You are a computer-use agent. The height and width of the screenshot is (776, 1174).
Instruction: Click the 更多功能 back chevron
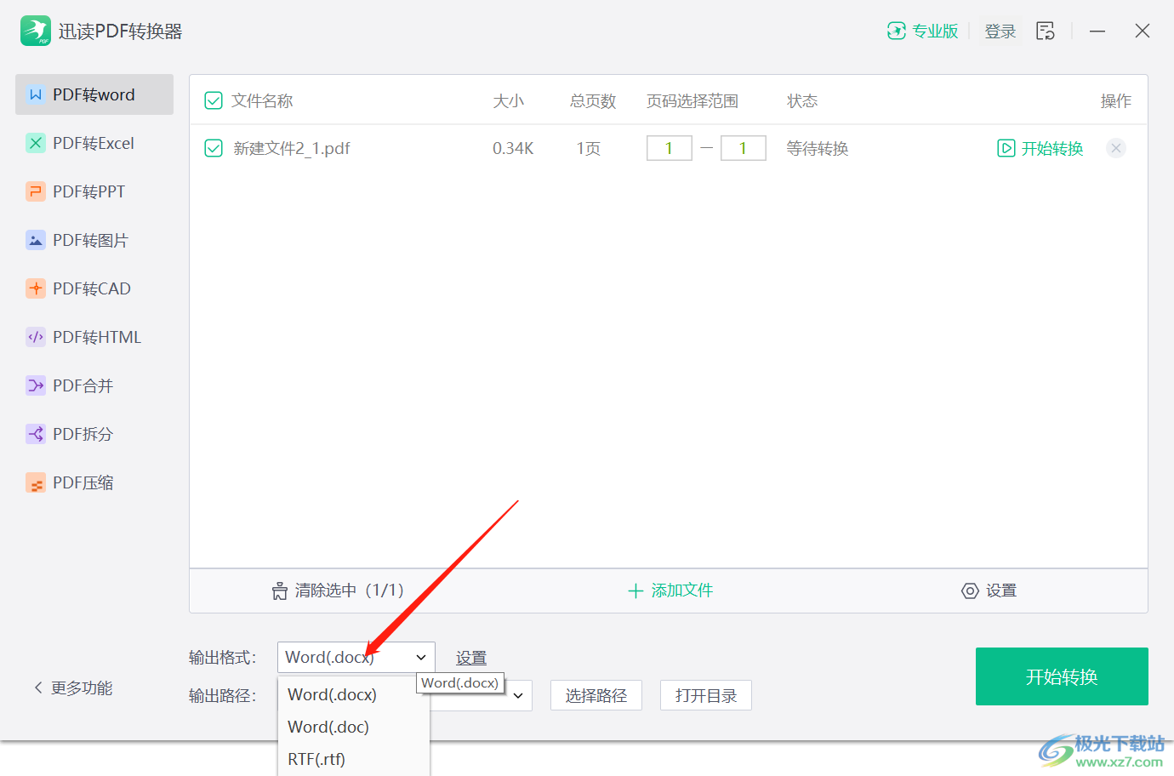(x=38, y=688)
